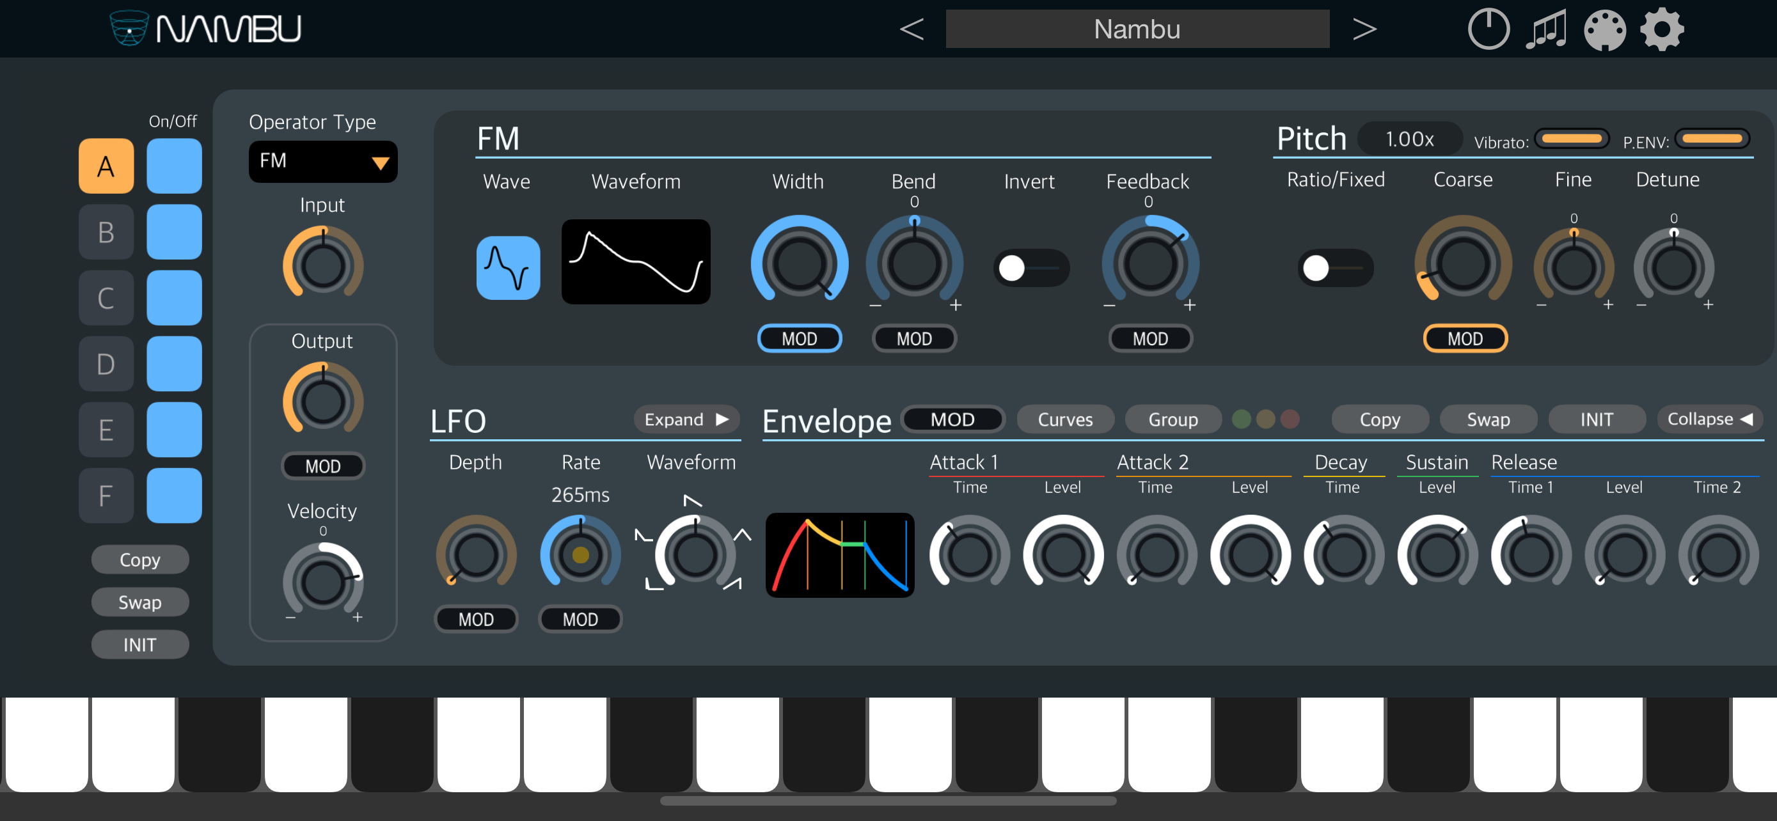Select LFO square waveform icon at bottom left
The height and width of the screenshot is (821, 1777).
[654, 584]
